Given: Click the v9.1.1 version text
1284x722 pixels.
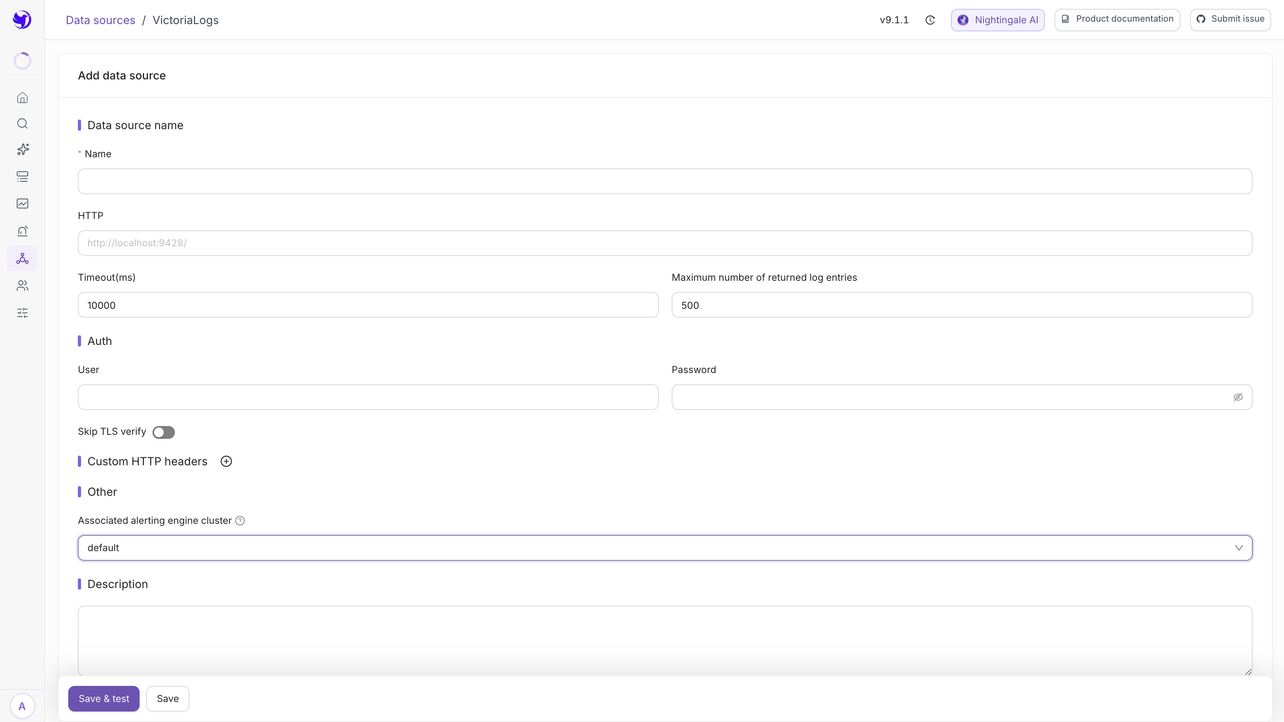Looking at the screenshot, I should (894, 20).
